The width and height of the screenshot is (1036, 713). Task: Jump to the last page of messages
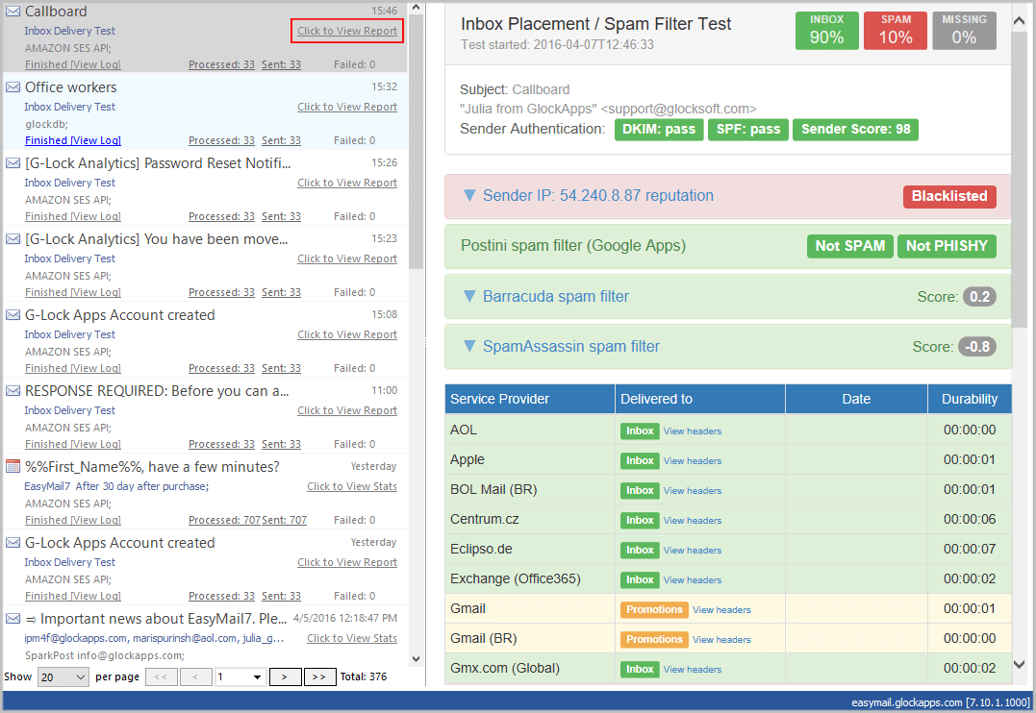pyautogui.click(x=319, y=676)
